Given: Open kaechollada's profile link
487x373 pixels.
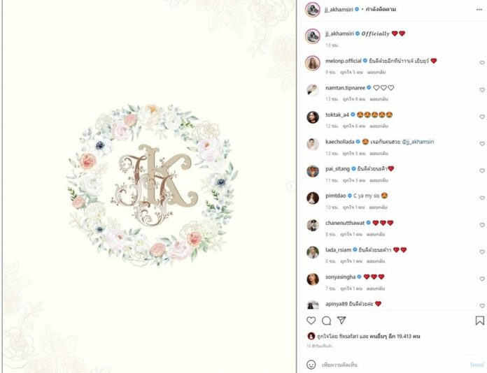Looking at the screenshot, I should [x=339, y=142].
